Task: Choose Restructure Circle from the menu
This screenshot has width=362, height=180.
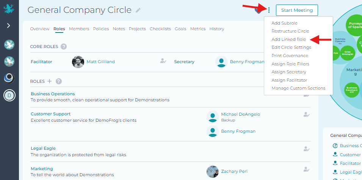Action: tap(290, 31)
